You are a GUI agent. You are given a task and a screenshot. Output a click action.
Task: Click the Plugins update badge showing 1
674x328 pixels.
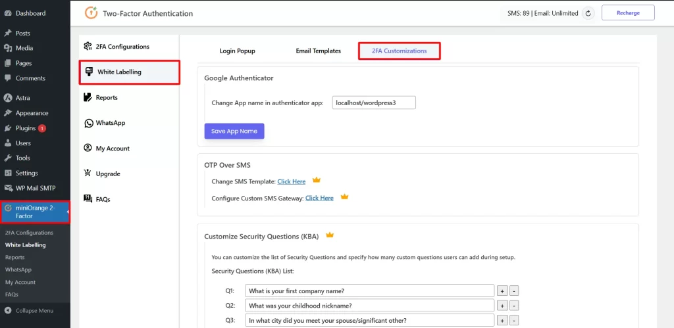click(x=42, y=128)
